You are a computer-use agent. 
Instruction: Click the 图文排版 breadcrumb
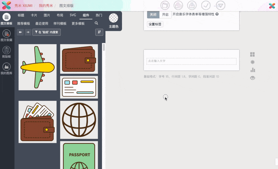pos(66,5)
